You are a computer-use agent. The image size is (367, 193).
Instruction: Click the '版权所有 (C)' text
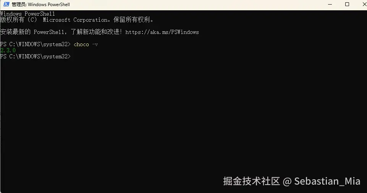click(19, 20)
